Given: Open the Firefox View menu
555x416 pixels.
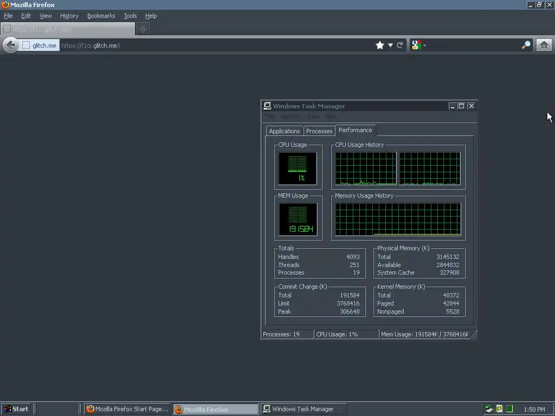Looking at the screenshot, I should click(x=46, y=16).
